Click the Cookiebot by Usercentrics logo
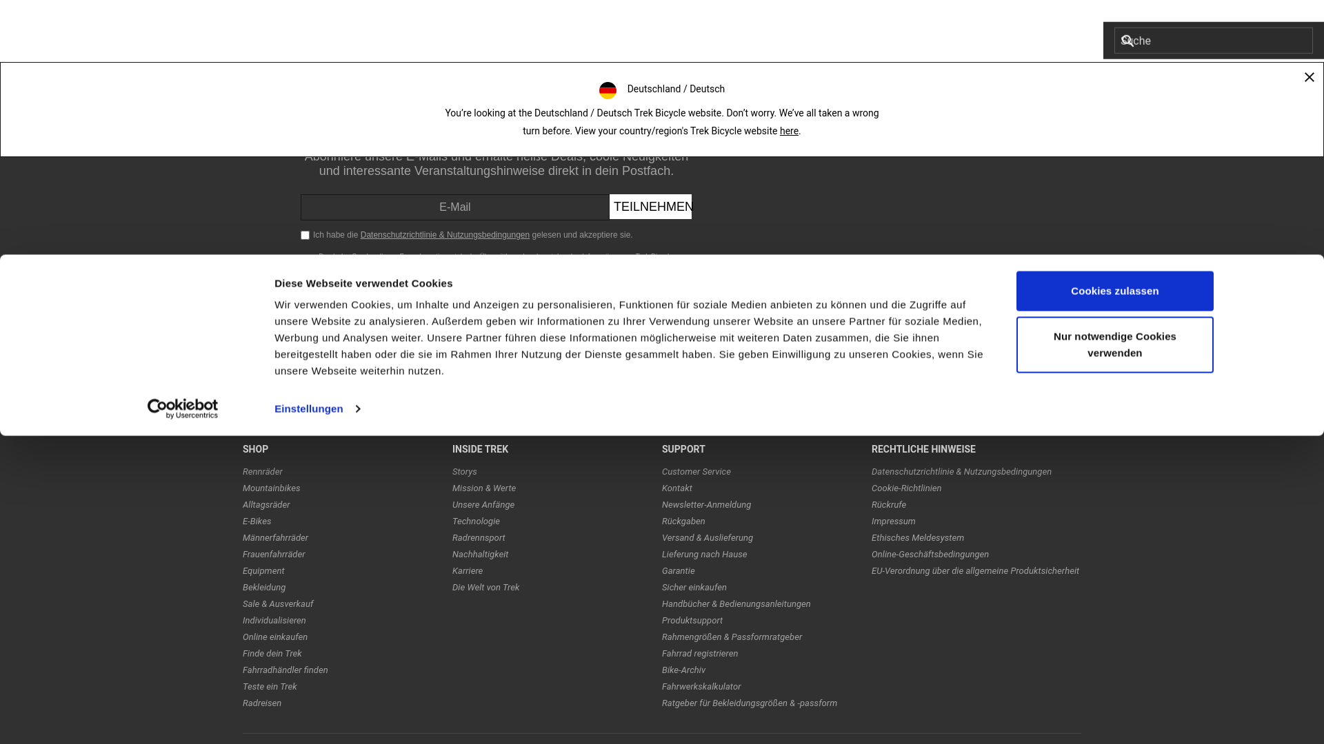 click(x=182, y=409)
